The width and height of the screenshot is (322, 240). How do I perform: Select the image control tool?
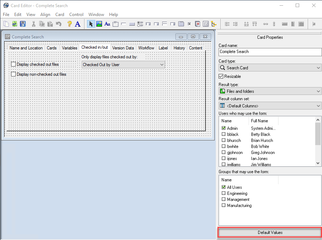coord(99,23)
